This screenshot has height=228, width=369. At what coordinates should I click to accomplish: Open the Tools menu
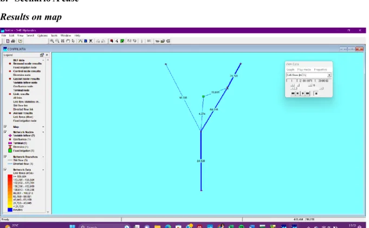(x=54, y=36)
